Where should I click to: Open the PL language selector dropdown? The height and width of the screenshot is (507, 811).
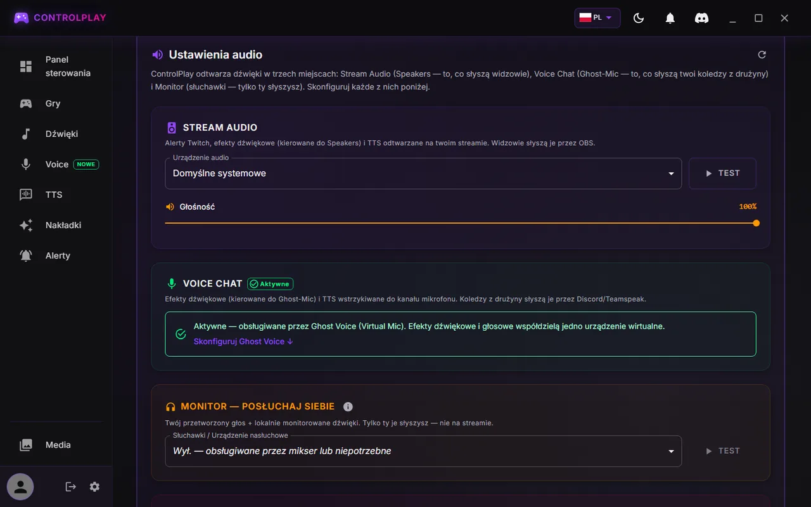(x=597, y=18)
